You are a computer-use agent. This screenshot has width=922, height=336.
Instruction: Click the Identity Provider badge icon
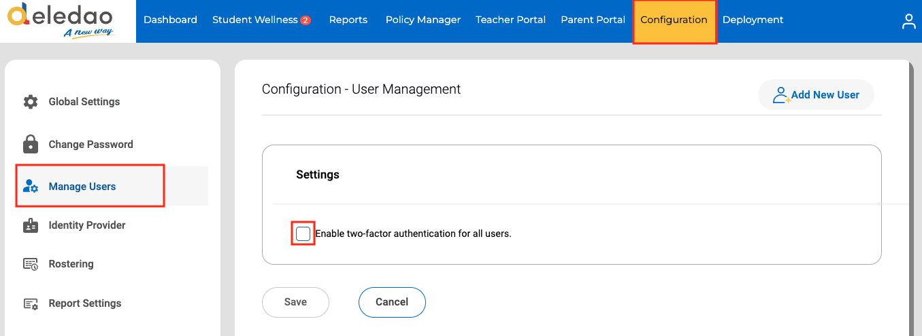(31, 225)
